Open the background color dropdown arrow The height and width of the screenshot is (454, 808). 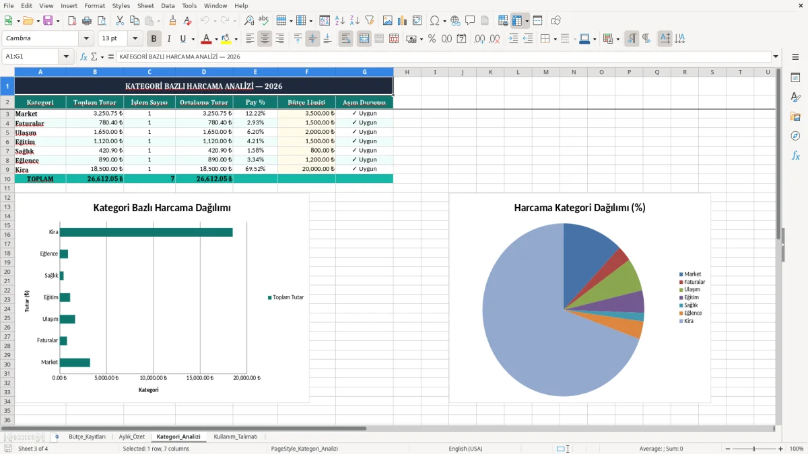(235, 39)
